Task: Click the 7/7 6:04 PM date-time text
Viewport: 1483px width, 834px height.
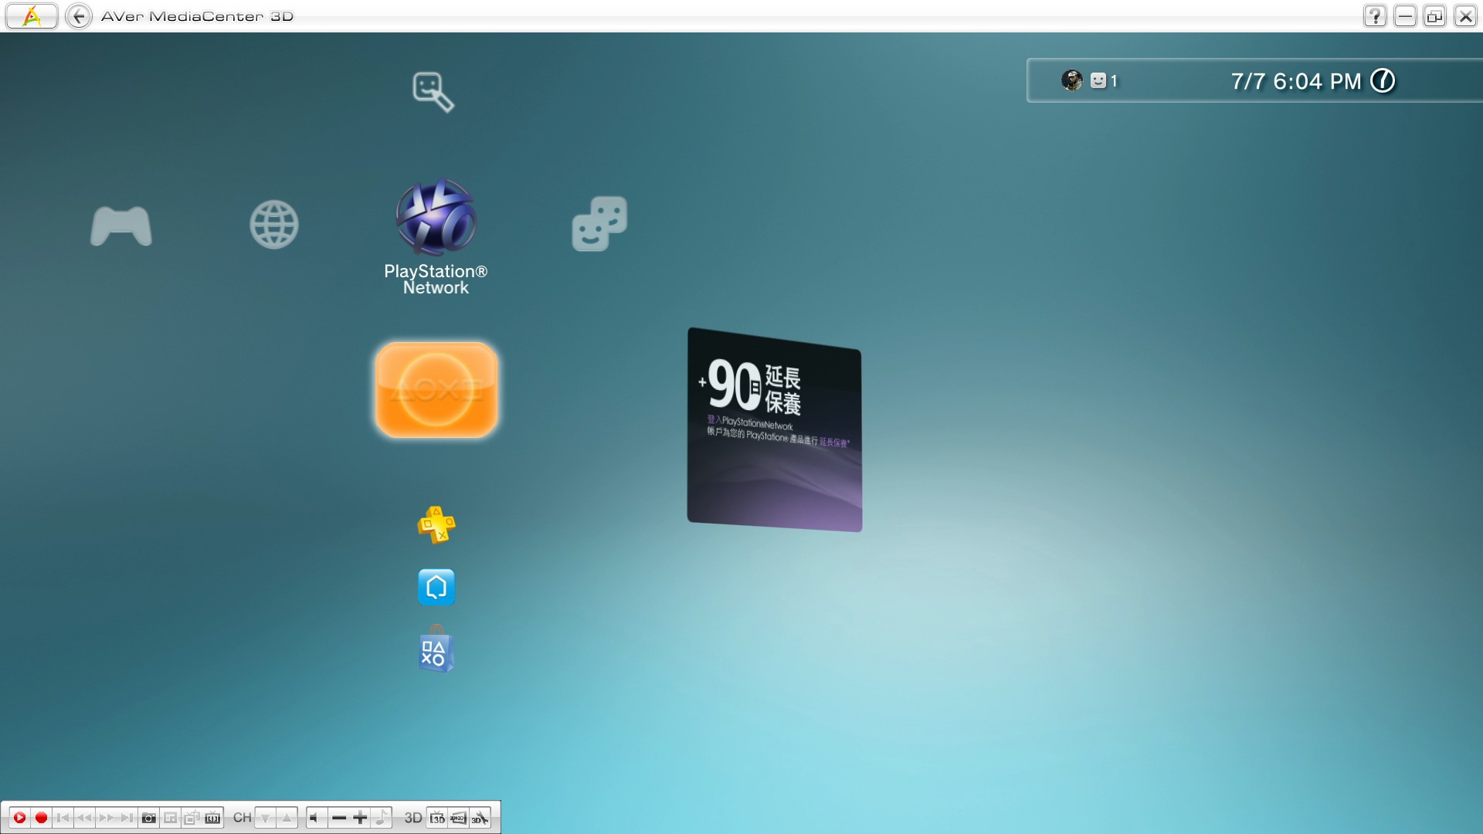Action: coord(1296,81)
